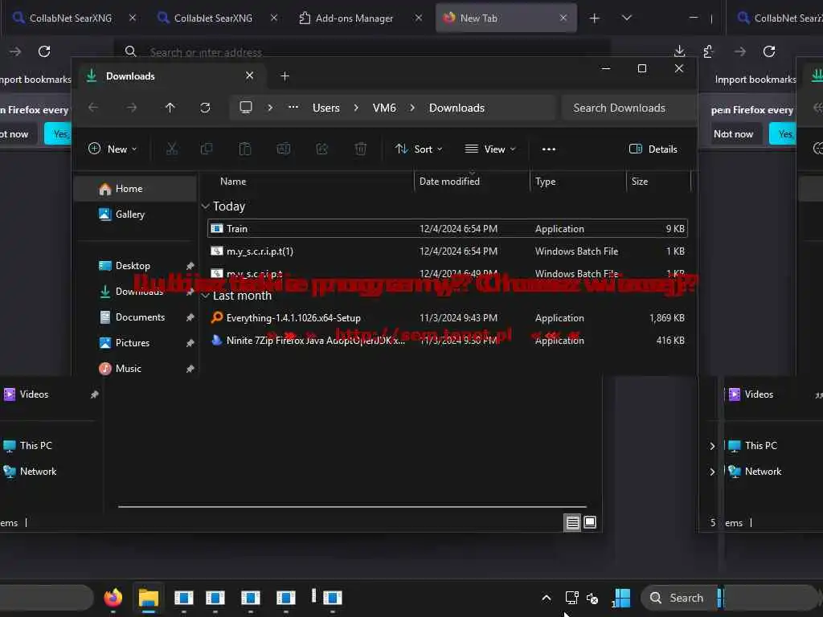The height and width of the screenshot is (617, 823).
Task: Click the Firefox extensions puzzle icon
Action: (x=708, y=51)
